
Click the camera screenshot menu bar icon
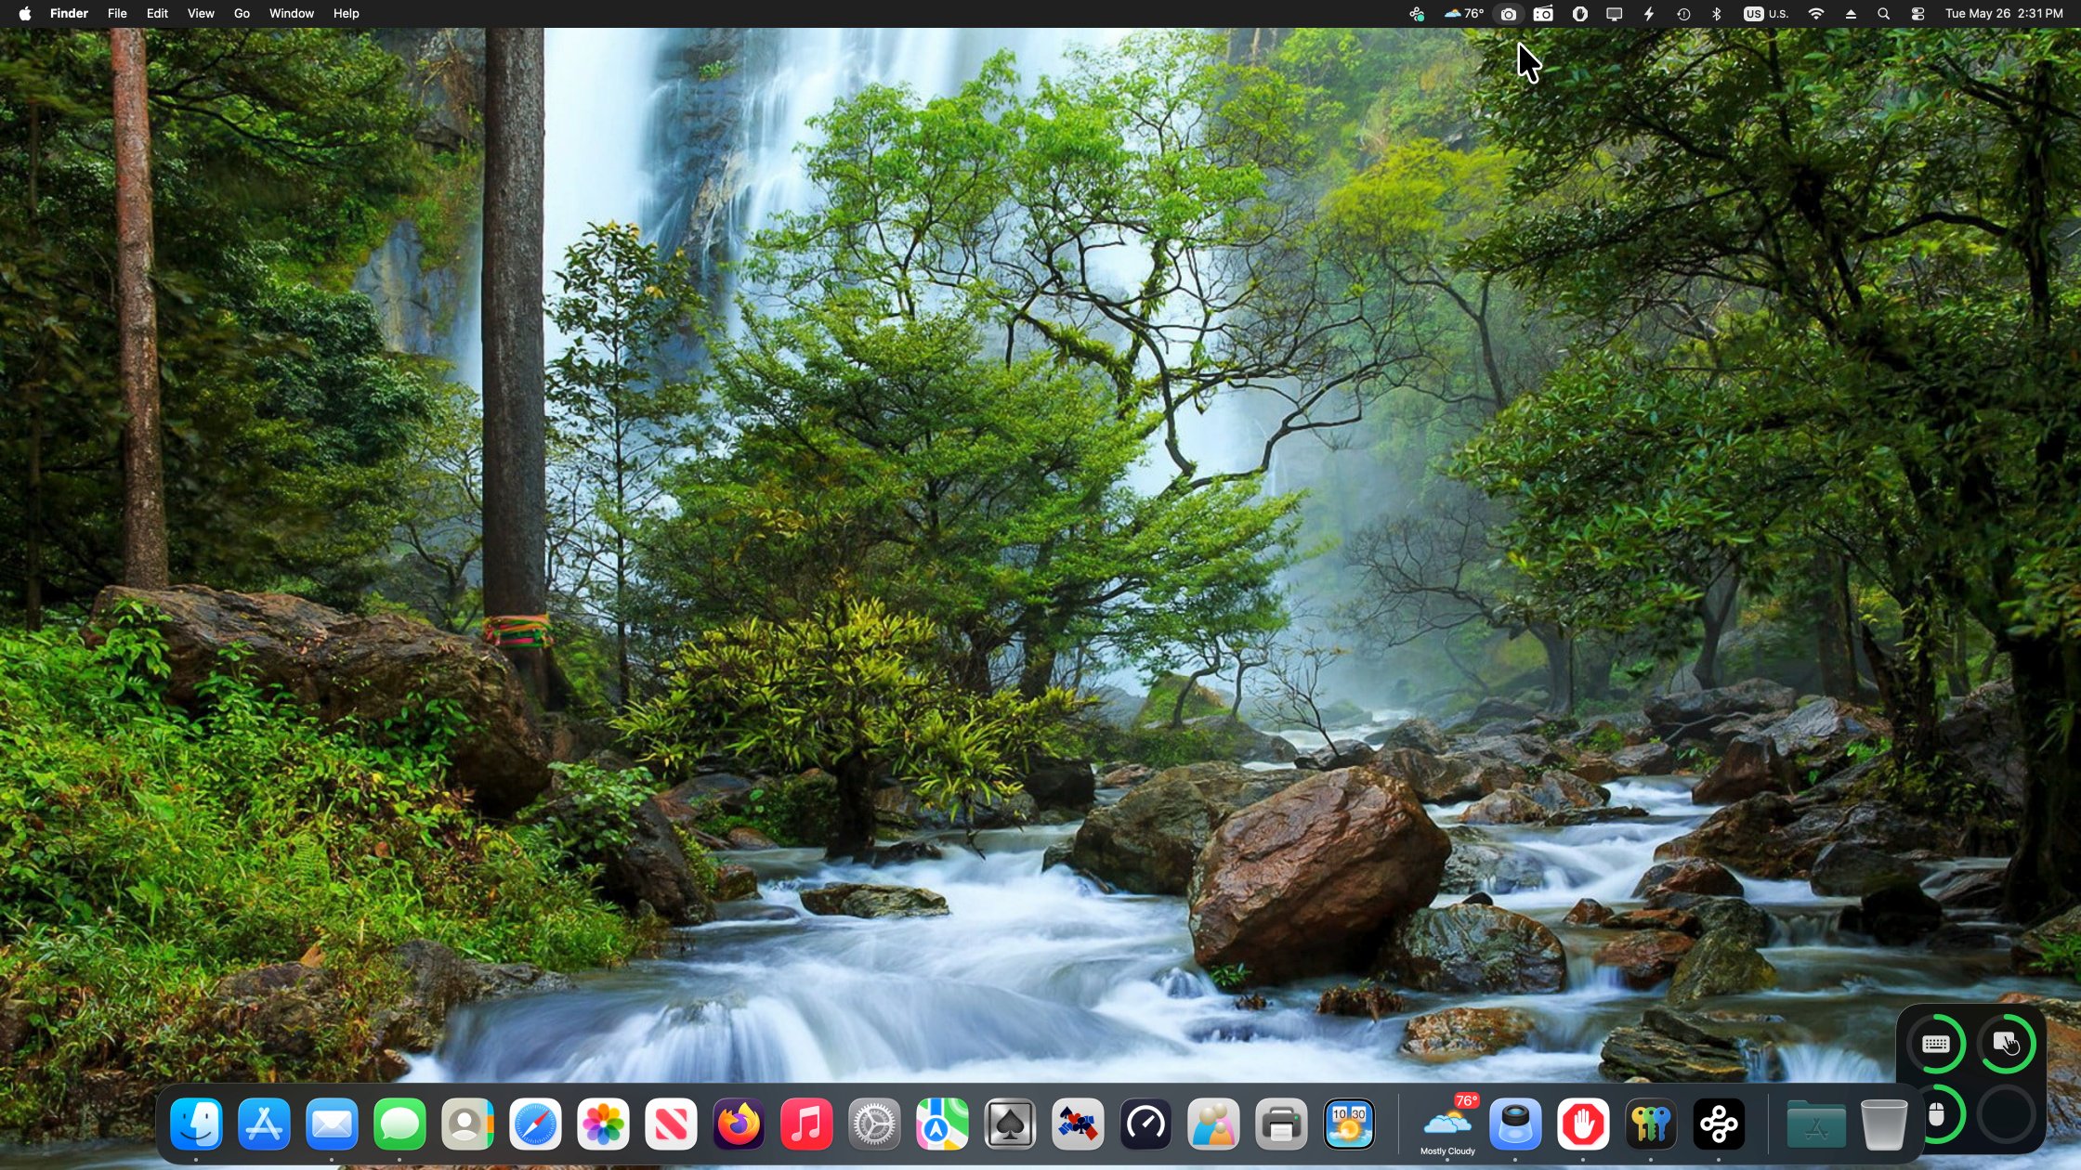1508,14
